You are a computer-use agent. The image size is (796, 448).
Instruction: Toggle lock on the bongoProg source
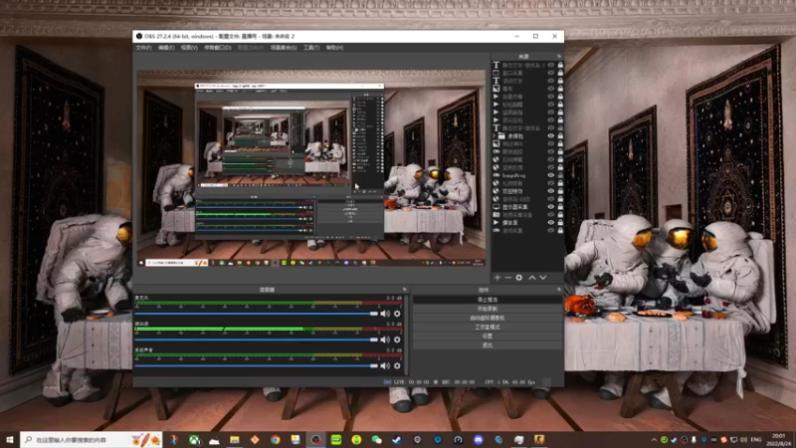(560, 175)
